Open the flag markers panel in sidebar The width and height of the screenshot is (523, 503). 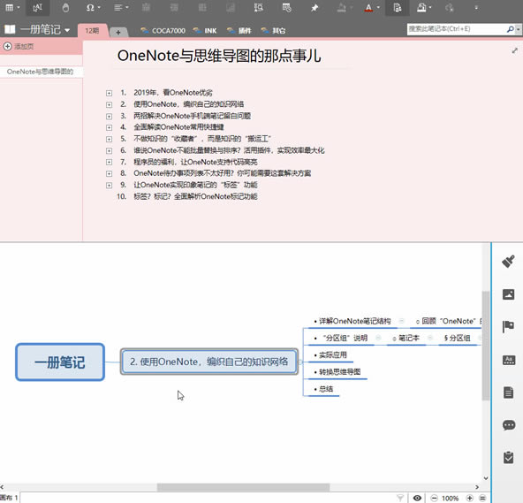click(508, 326)
